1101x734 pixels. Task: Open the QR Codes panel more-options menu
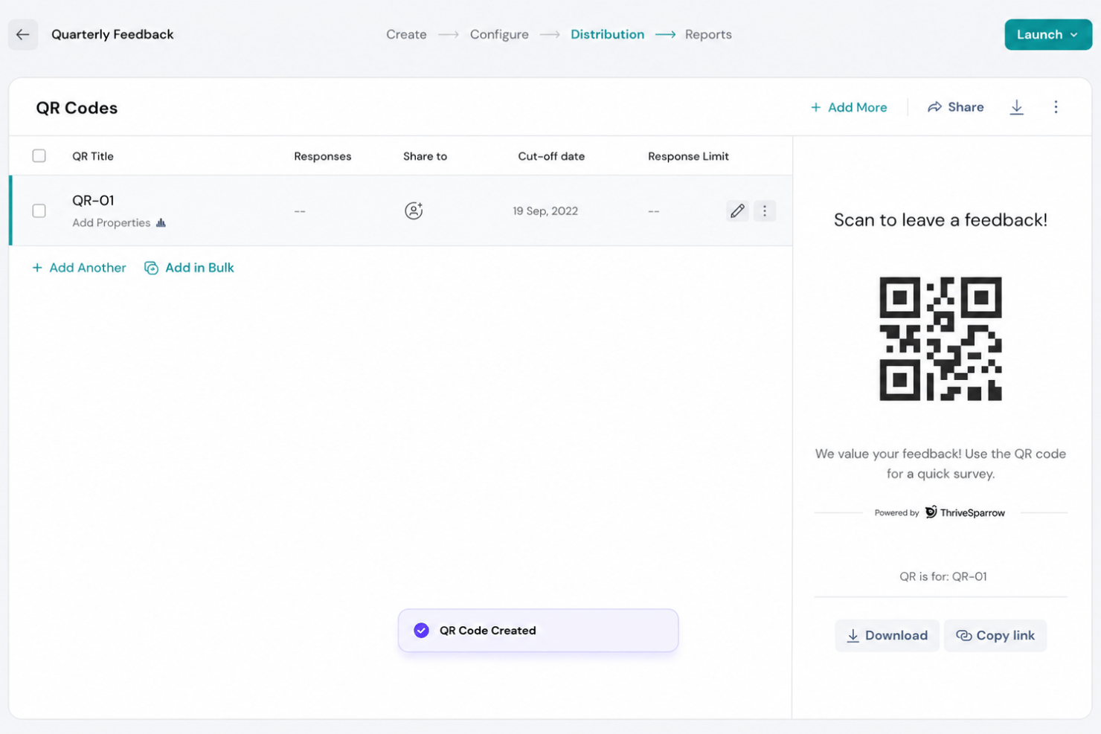coord(1056,107)
